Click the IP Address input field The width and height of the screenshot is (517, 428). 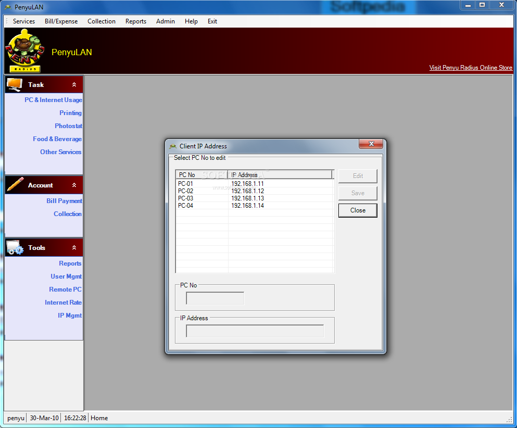[255, 331]
